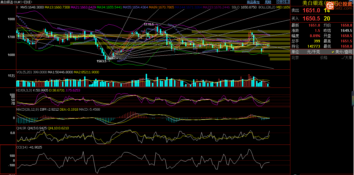Click the 卖出 ask price 1651.0
Image resolution: width=354 pixels, height=175 pixels.
coord(311,11)
